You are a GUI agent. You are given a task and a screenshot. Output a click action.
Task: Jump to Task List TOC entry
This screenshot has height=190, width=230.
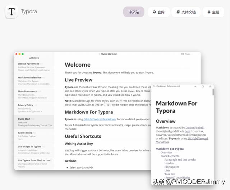coord(170,174)
